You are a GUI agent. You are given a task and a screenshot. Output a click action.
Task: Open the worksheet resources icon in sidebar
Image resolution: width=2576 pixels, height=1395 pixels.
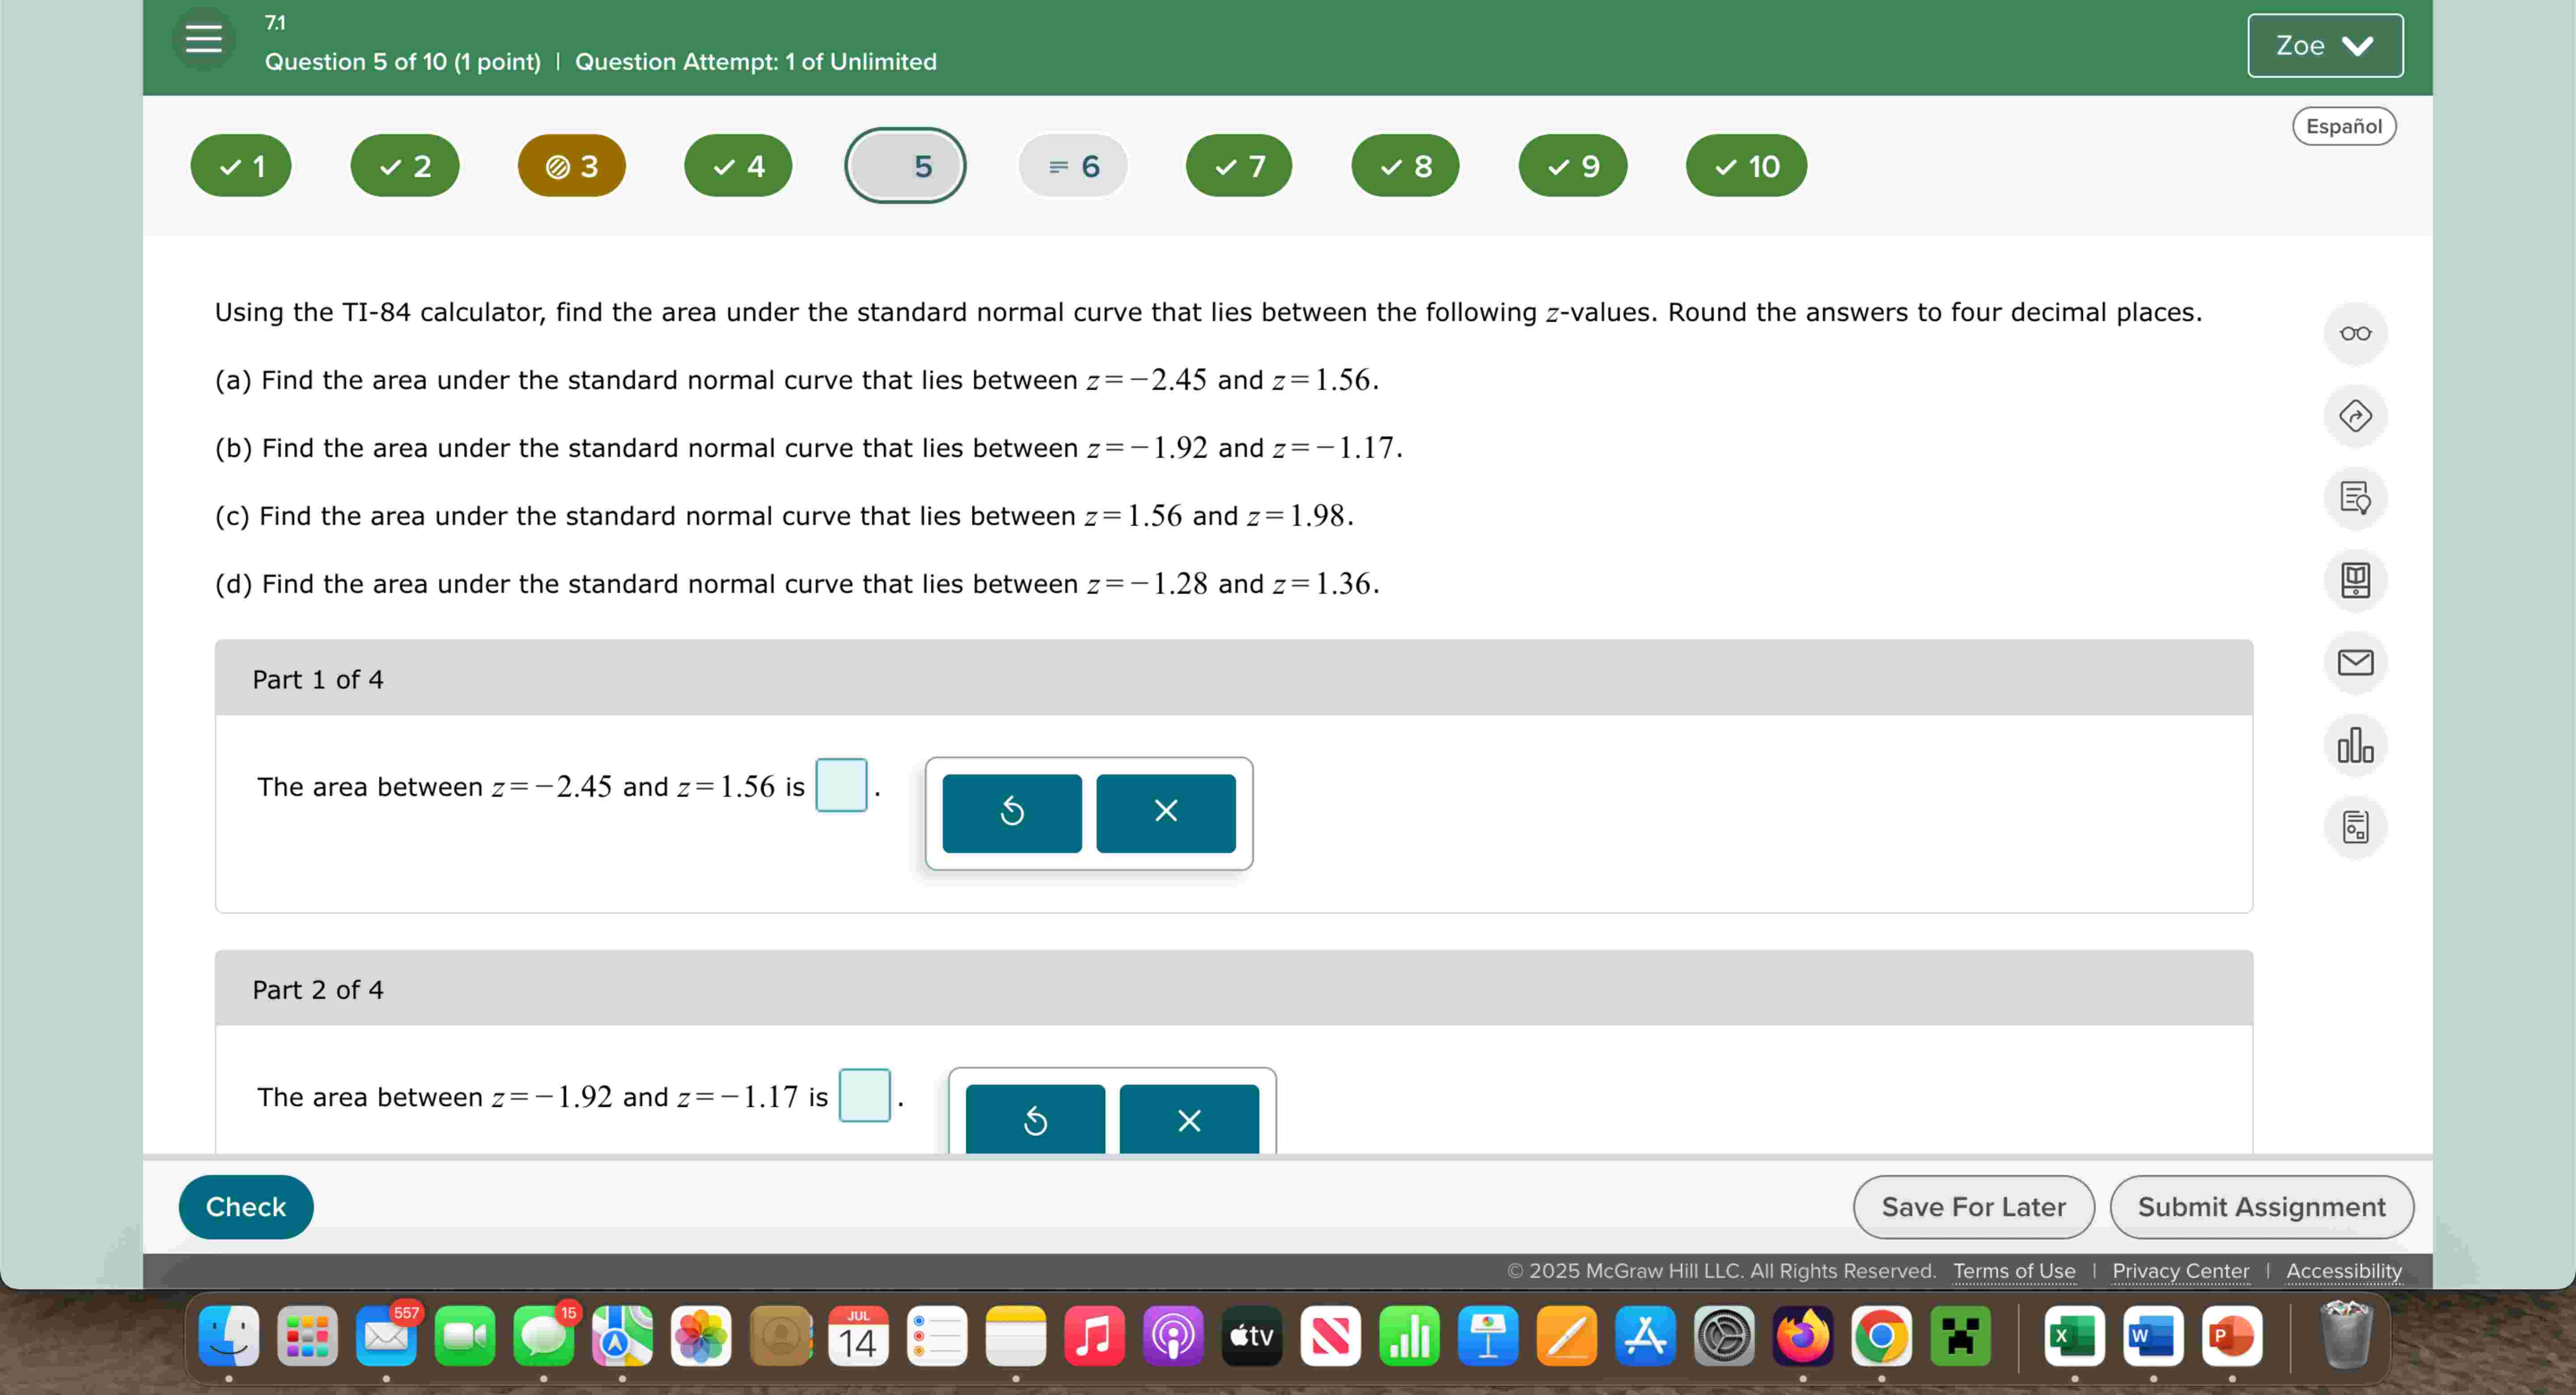[x=2356, y=827]
